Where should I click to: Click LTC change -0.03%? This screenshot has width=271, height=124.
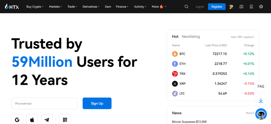coord(249,94)
